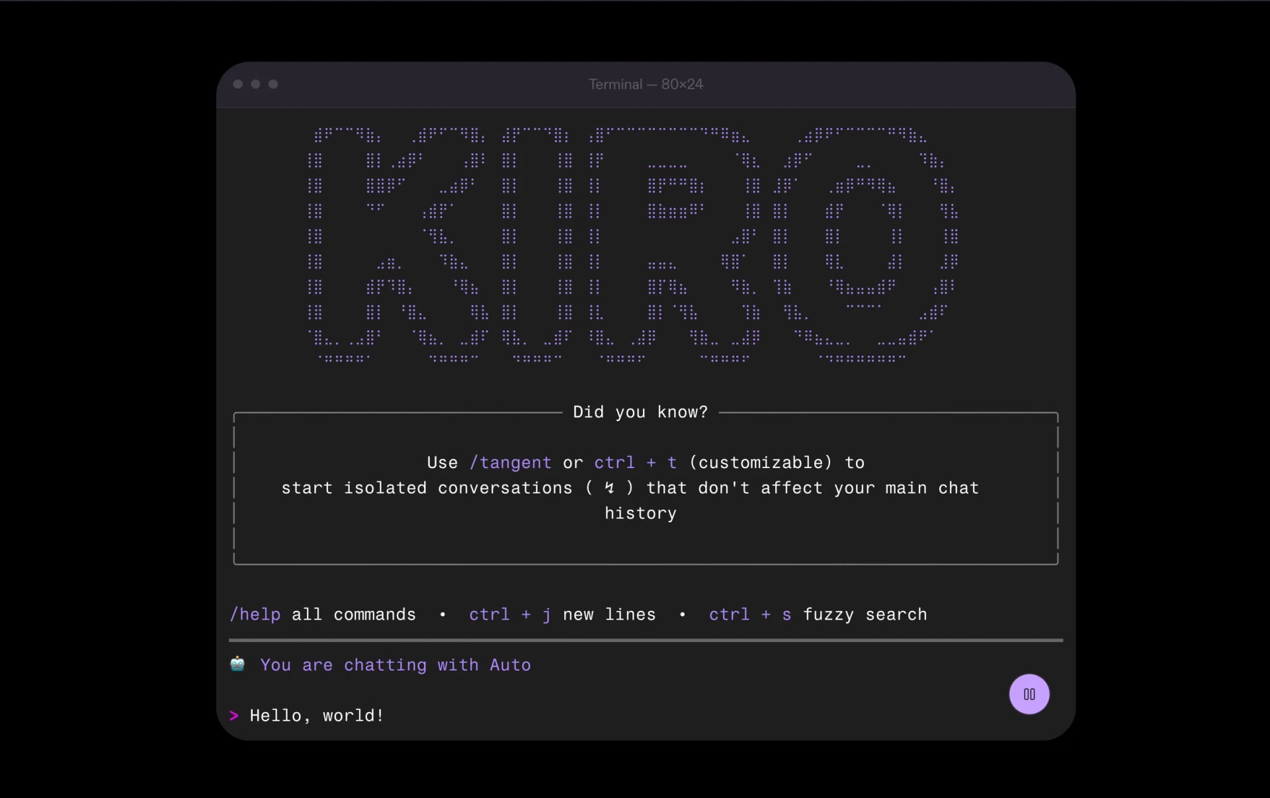Click the pink prompt arrow before Hello, world!
This screenshot has height=798, width=1270.
tap(233, 715)
